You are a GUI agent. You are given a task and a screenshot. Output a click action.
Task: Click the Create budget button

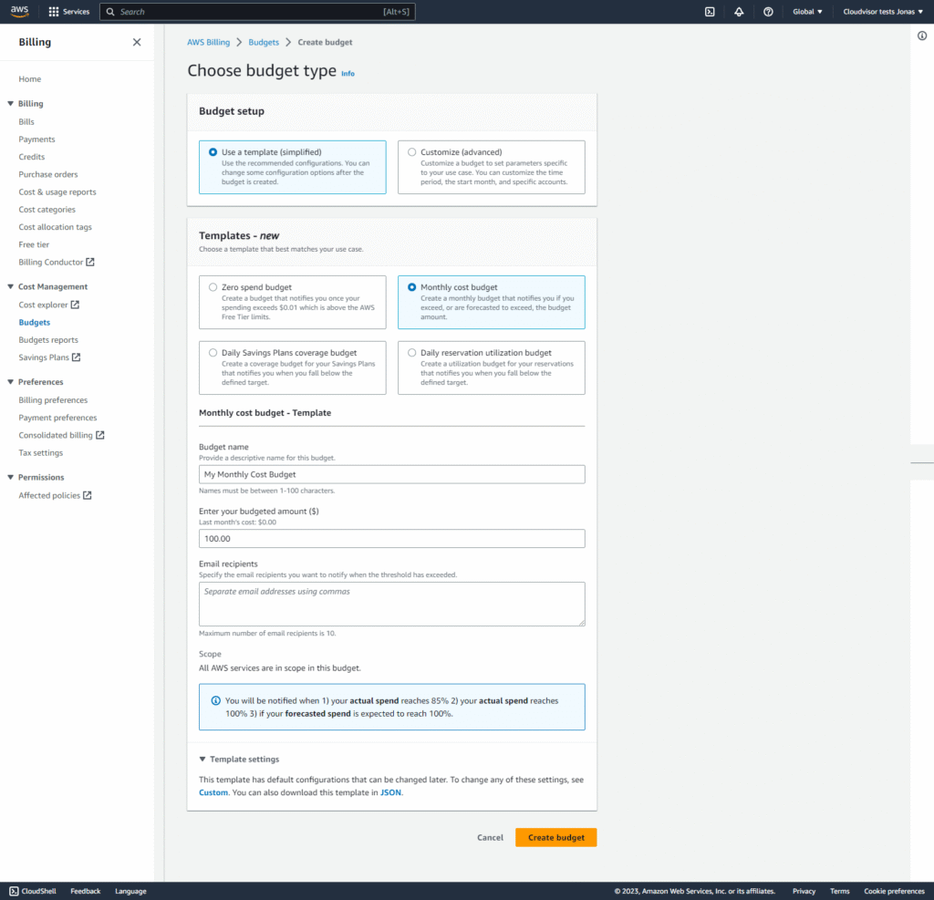(555, 837)
